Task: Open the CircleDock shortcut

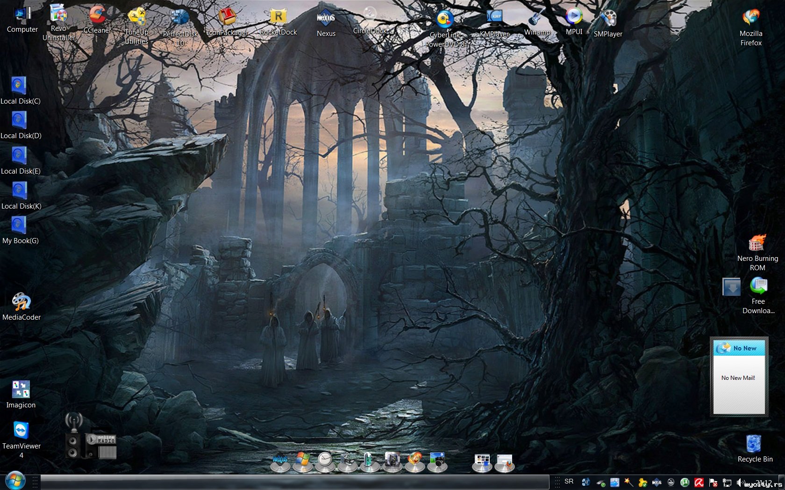Action: tap(370, 21)
